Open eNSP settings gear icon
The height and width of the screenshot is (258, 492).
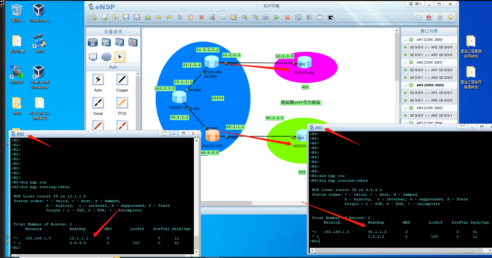click(x=440, y=17)
